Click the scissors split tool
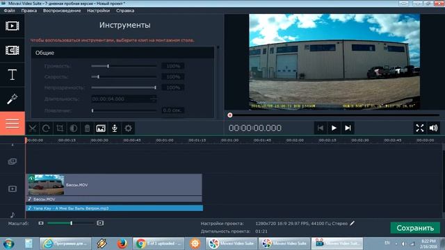Image resolution: width=445 pixels, height=250 pixels. 33,128
